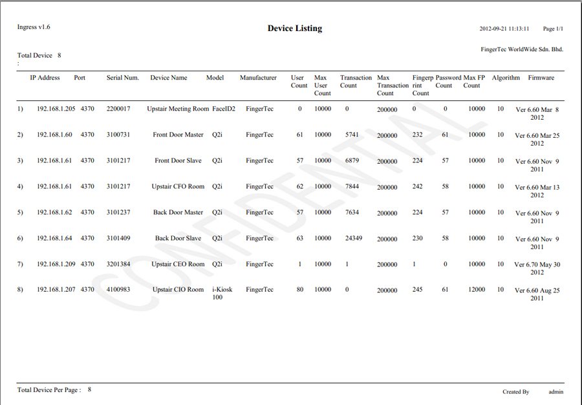Click the 'Upstair CFO Room' device name
This screenshot has width=582, height=405.
pyautogui.click(x=178, y=186)
